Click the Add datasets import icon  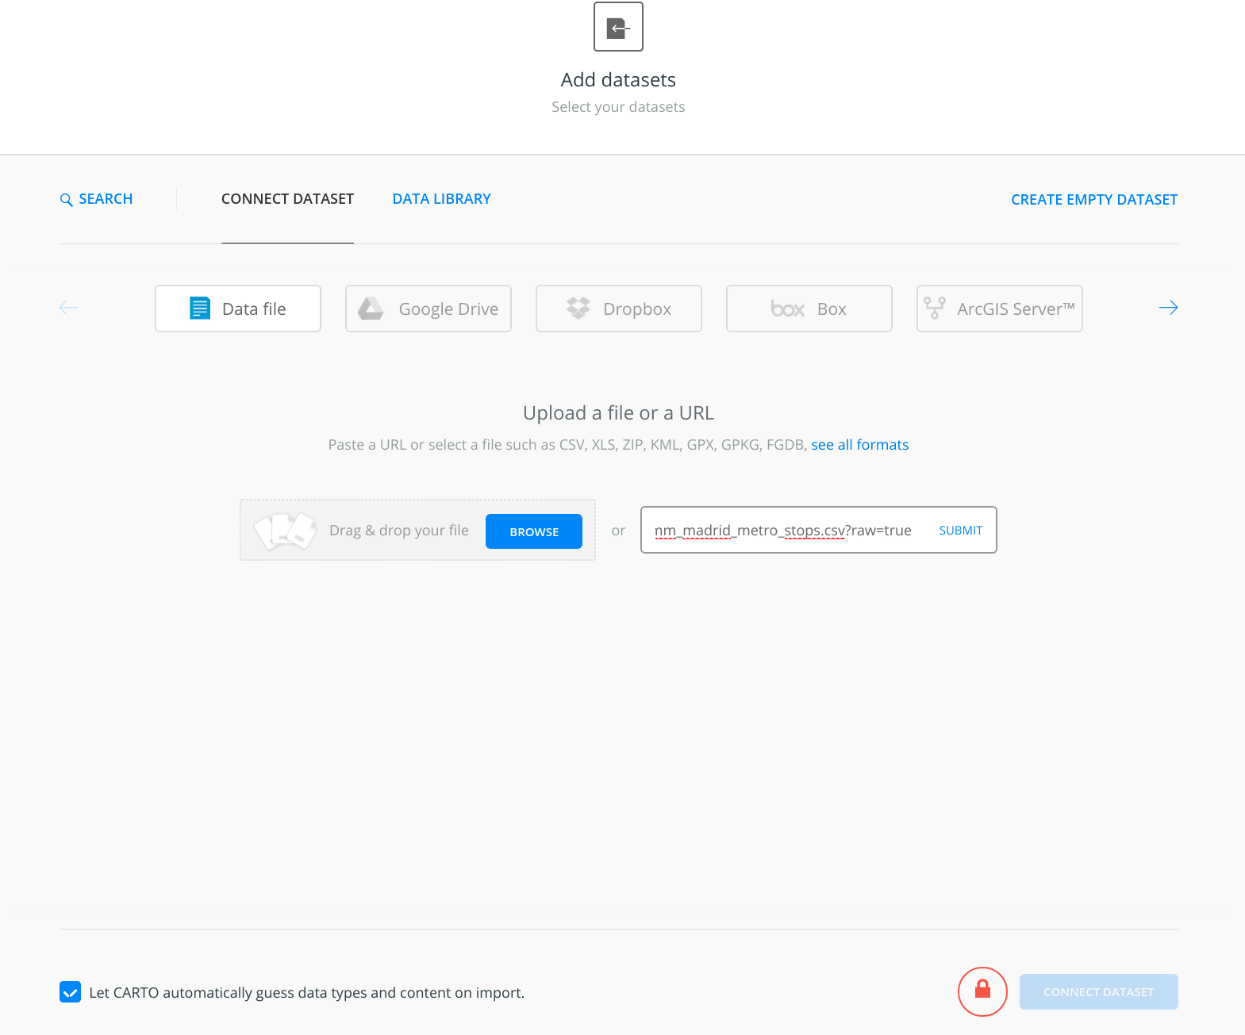coord(618,27)
